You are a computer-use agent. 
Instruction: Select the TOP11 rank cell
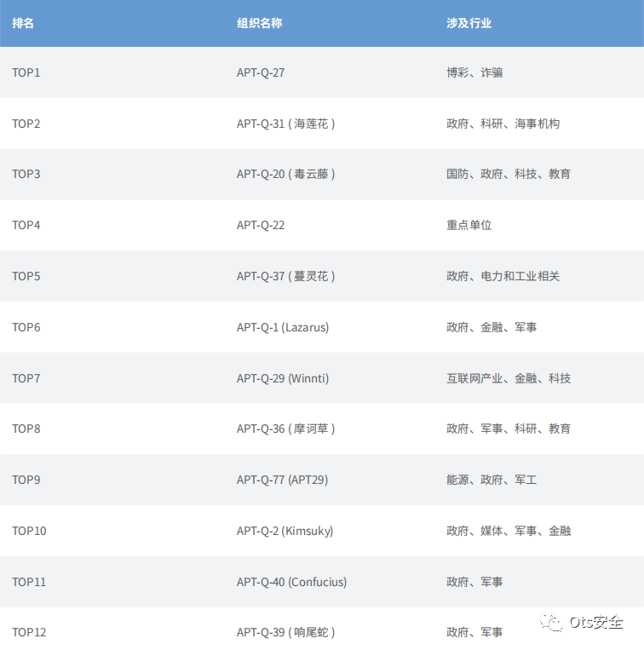(29, 582)
